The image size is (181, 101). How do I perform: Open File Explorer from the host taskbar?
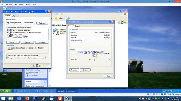[11, 98]
